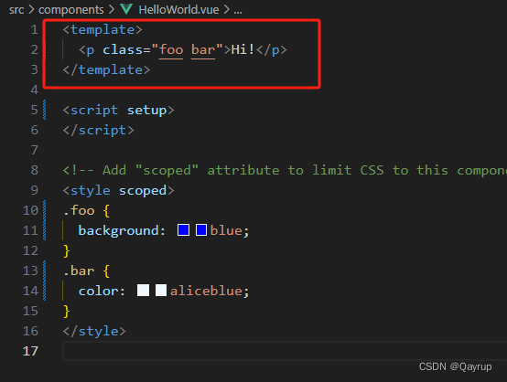Image resolution: width=507 pixels, height=382 pixels.
Task: Click line number 13 in the gutter
Action: 31,271
